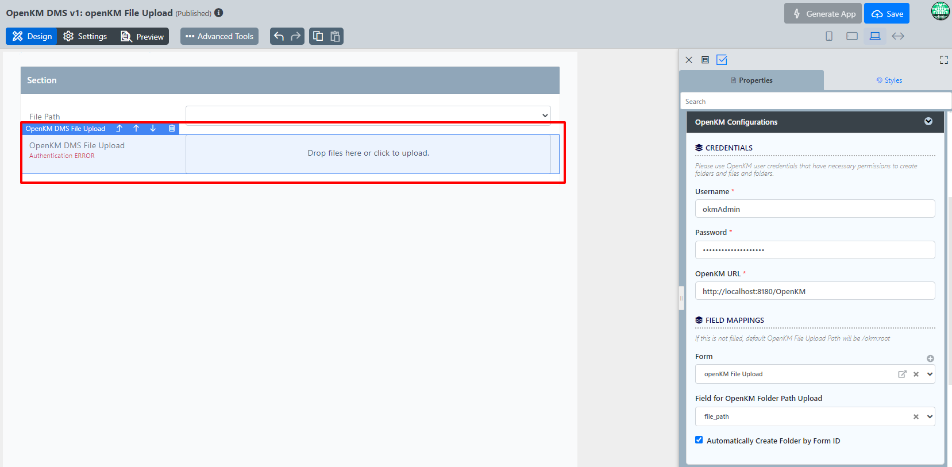Click the window-mode icon in the properties panel
Screen dimensions: 952x467
[705, 60]
